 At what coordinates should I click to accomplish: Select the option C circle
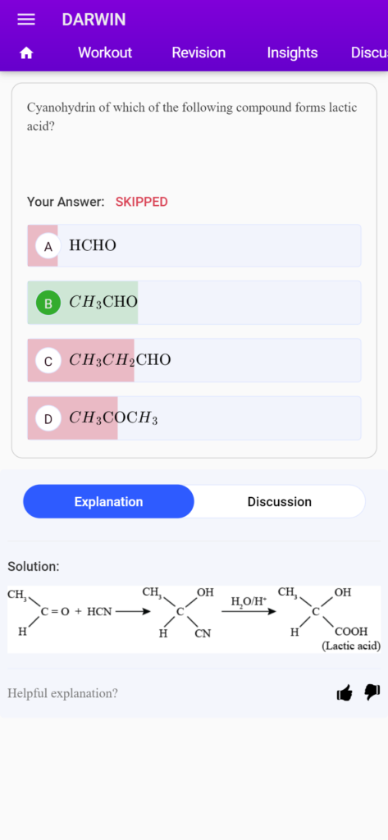[48, 361]
